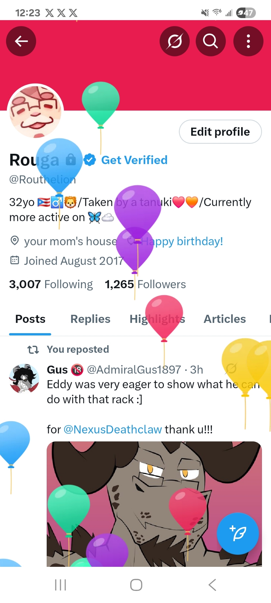Open profile search magnifier icon
271x603 pixels.
[x=210, y=41]
